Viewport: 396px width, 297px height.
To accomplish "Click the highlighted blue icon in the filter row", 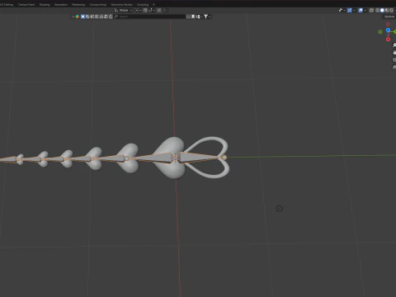I will coord(82,16).
